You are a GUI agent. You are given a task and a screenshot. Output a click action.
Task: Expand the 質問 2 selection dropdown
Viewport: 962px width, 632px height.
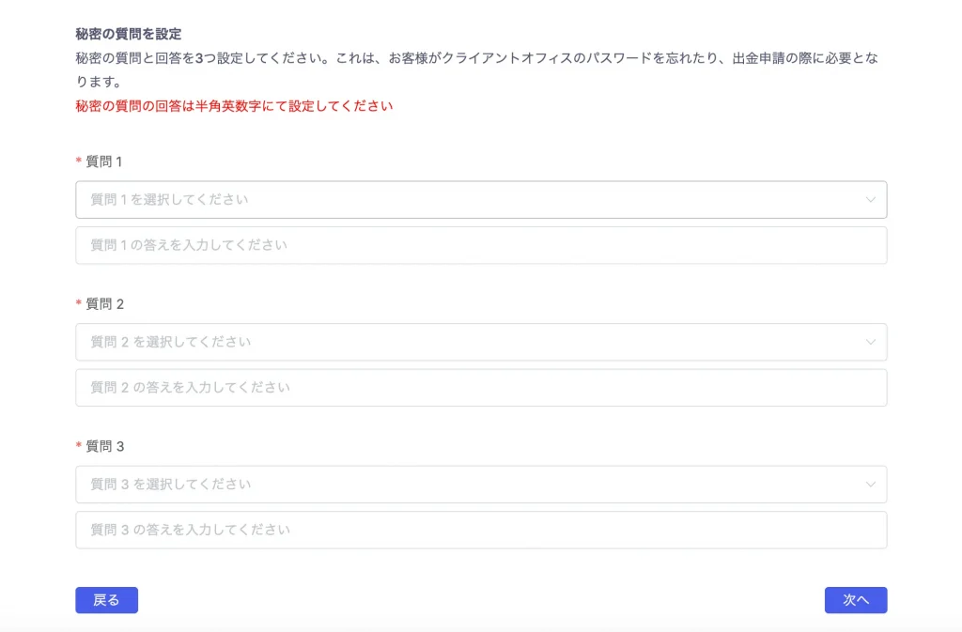coord(481,342)
